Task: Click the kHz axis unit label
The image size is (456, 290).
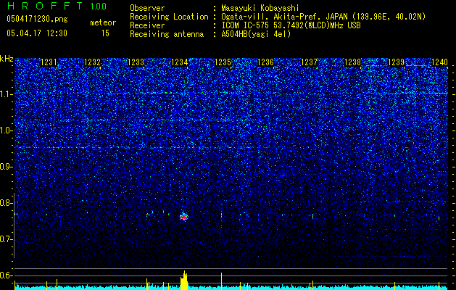Action: (x=7, y=59)
